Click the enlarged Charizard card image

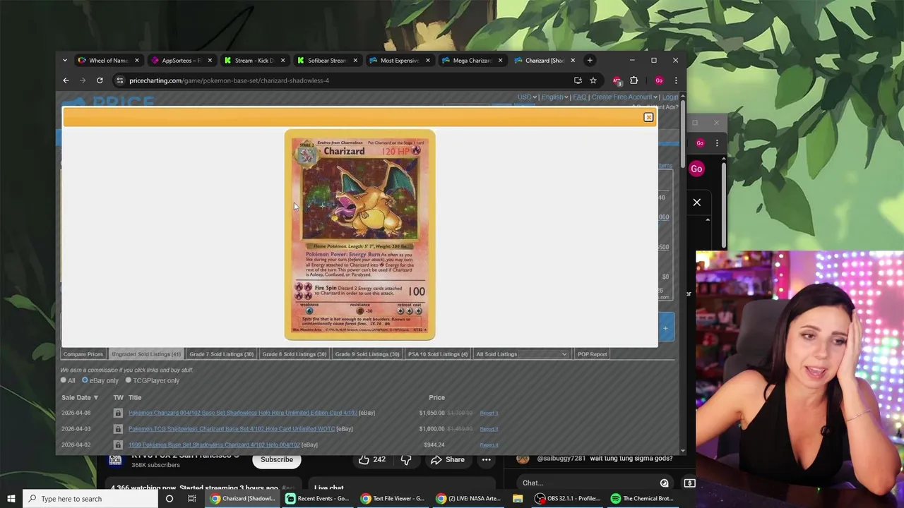point(360,235)
